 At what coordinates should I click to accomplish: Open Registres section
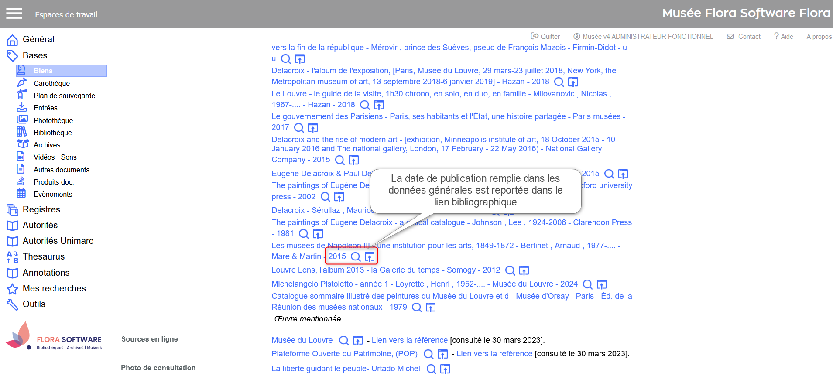tap(41, 209)
